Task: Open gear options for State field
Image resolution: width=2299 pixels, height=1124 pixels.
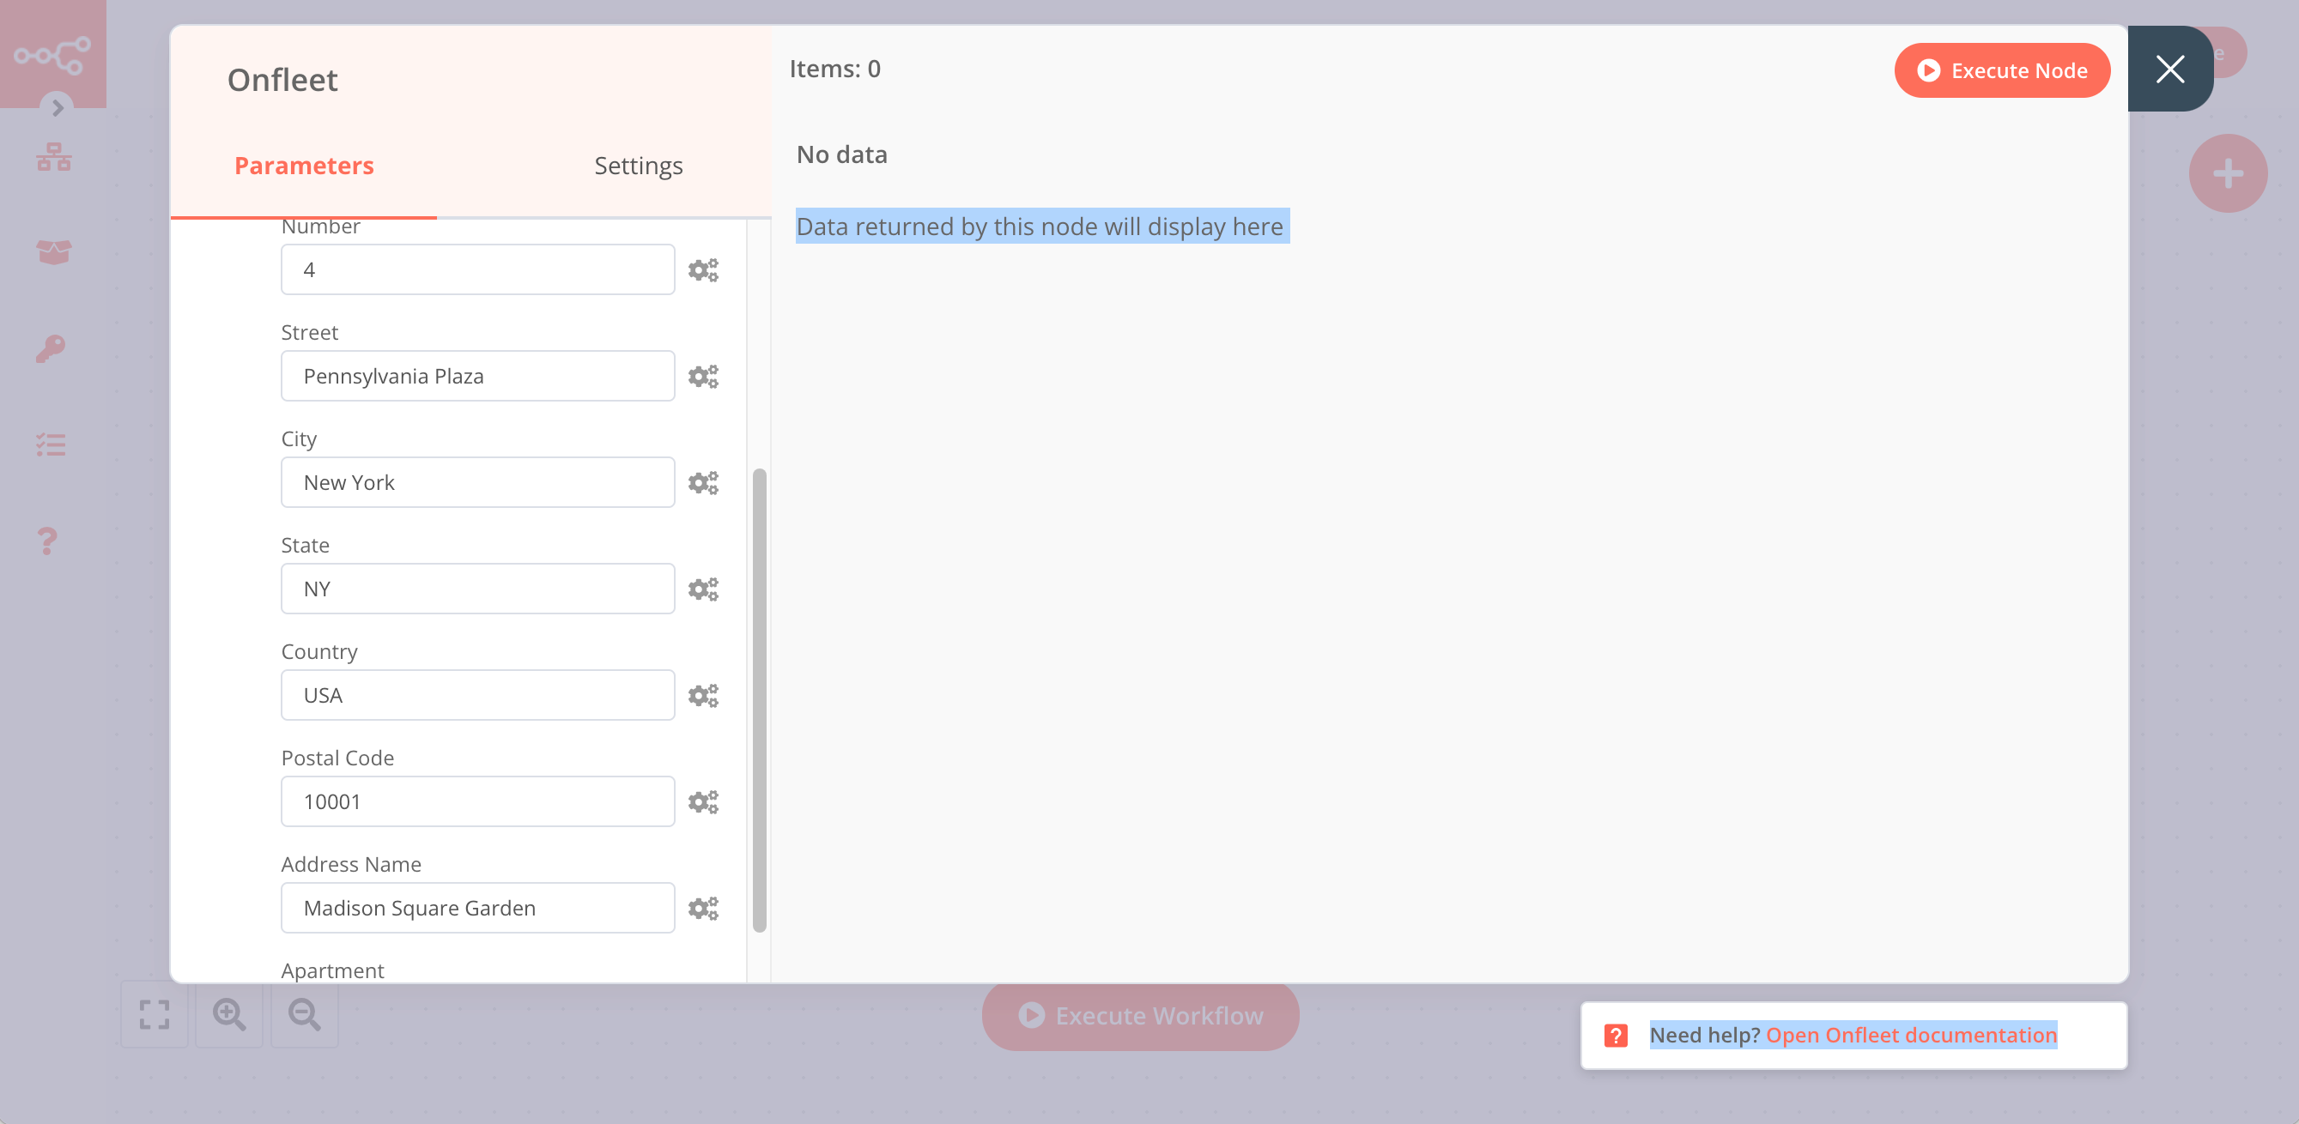Action: click(703, 589)
